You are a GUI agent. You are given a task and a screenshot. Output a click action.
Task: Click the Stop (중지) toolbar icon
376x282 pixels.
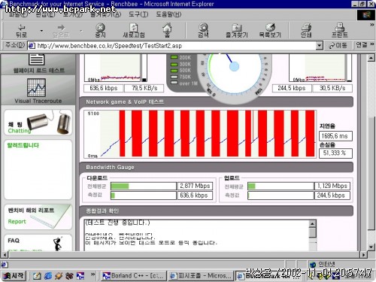point(100,30)
